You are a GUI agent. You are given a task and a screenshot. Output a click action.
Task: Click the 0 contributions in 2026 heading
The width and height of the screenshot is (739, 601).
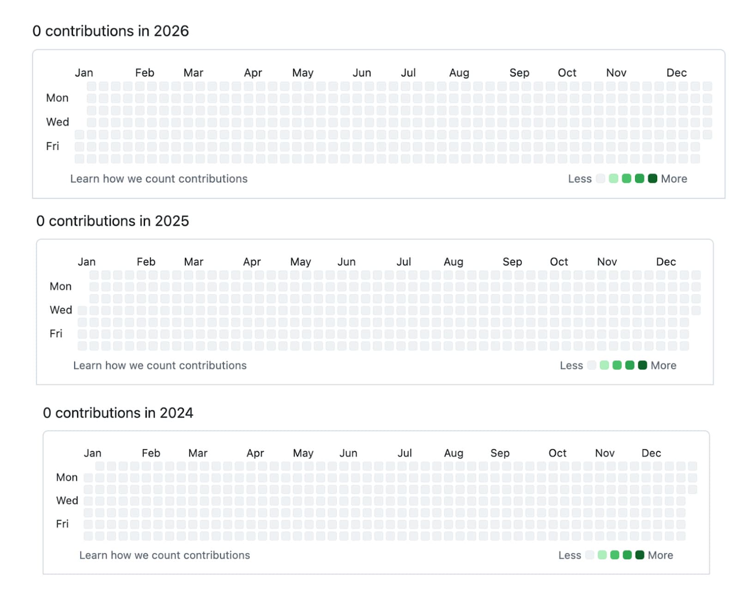[110, 31]
